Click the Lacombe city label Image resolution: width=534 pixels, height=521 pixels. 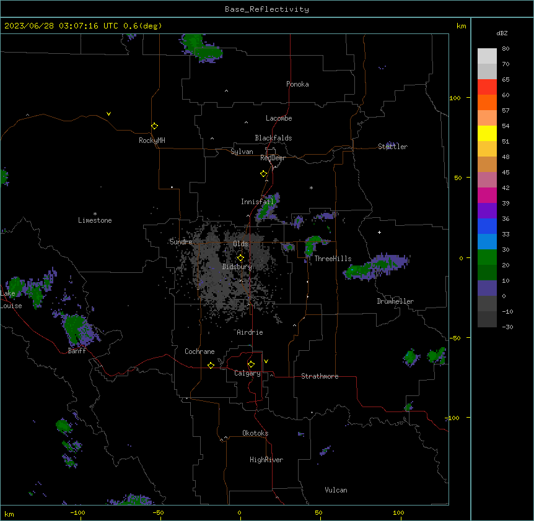coord(279,118)
